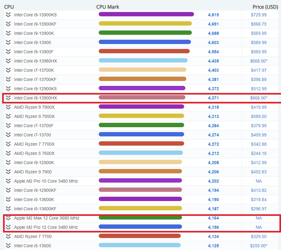Open the Intel Core i9-13900 link

[32, 42]
